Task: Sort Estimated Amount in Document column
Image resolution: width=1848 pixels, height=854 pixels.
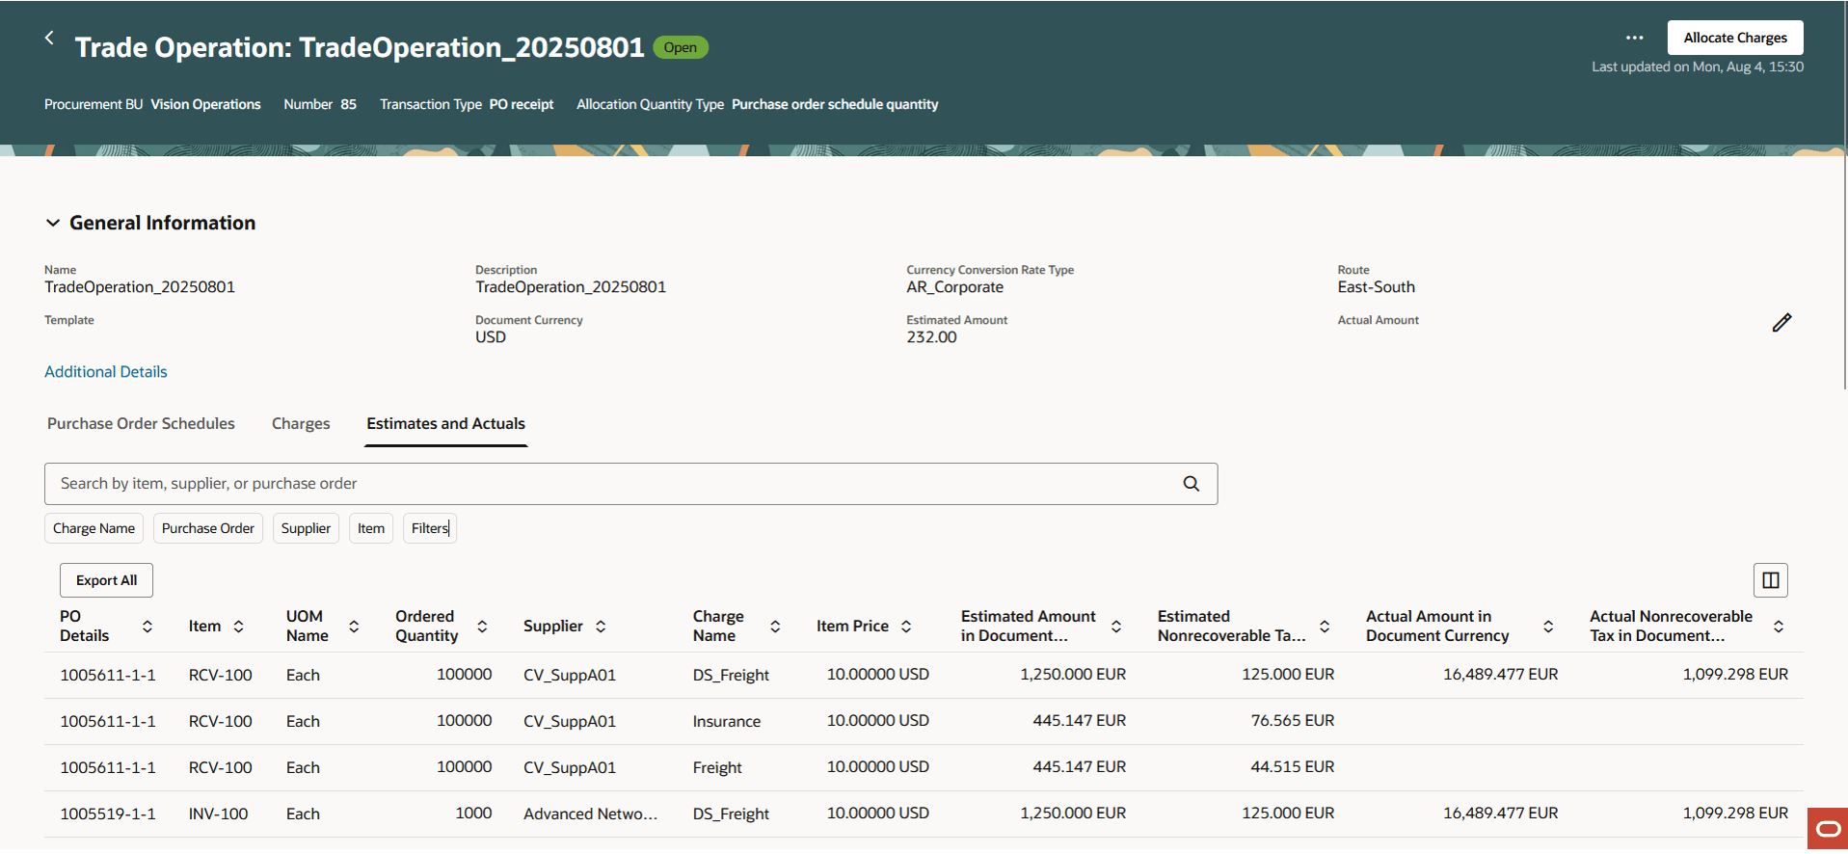Action: [x=1116, y=627]
